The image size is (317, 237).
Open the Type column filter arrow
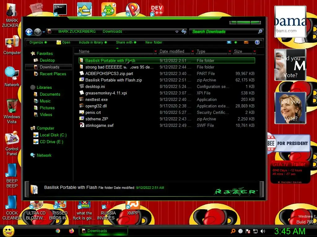(230, 52)
